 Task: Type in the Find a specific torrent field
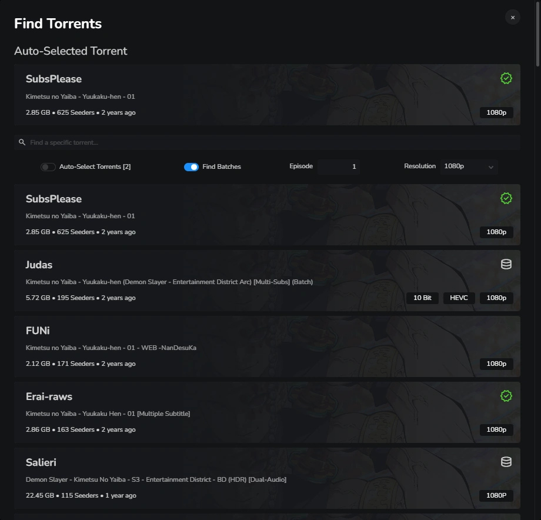[235, 142]
